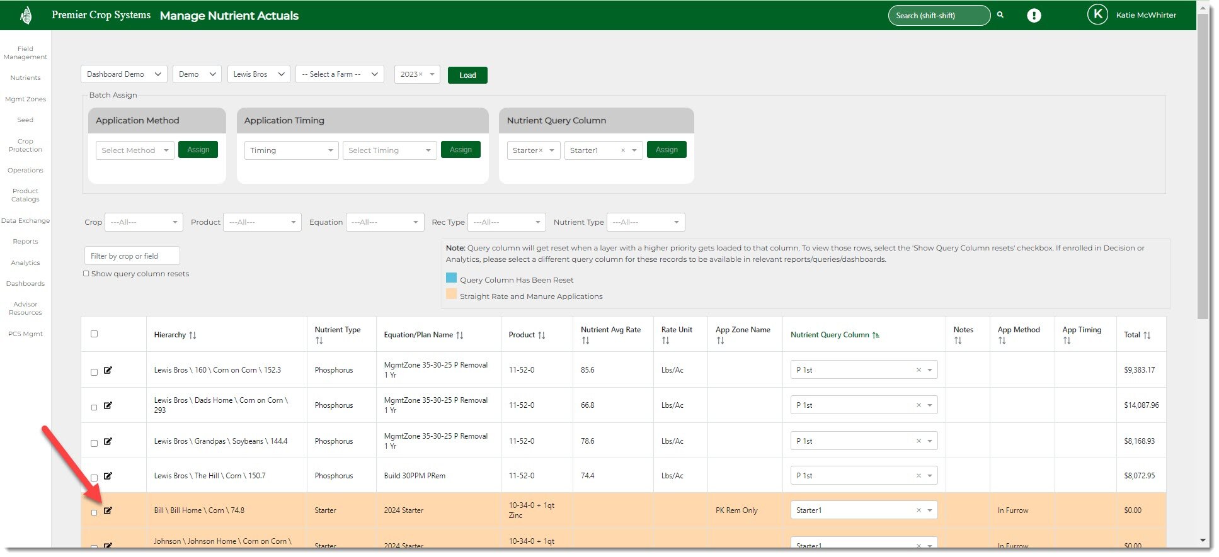Tick the select-all header checkbox

pos(94,334)
